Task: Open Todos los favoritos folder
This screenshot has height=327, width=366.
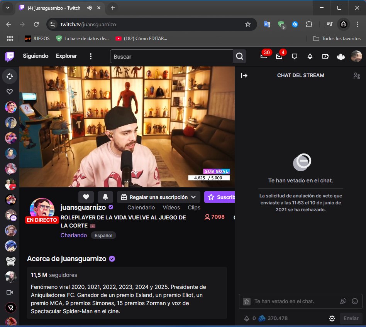Action: tap(337, 39)
